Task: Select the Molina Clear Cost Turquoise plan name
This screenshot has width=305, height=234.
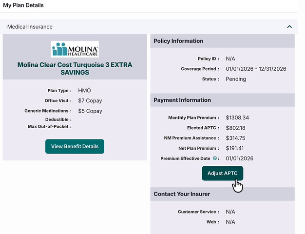Action: point(75,68)
